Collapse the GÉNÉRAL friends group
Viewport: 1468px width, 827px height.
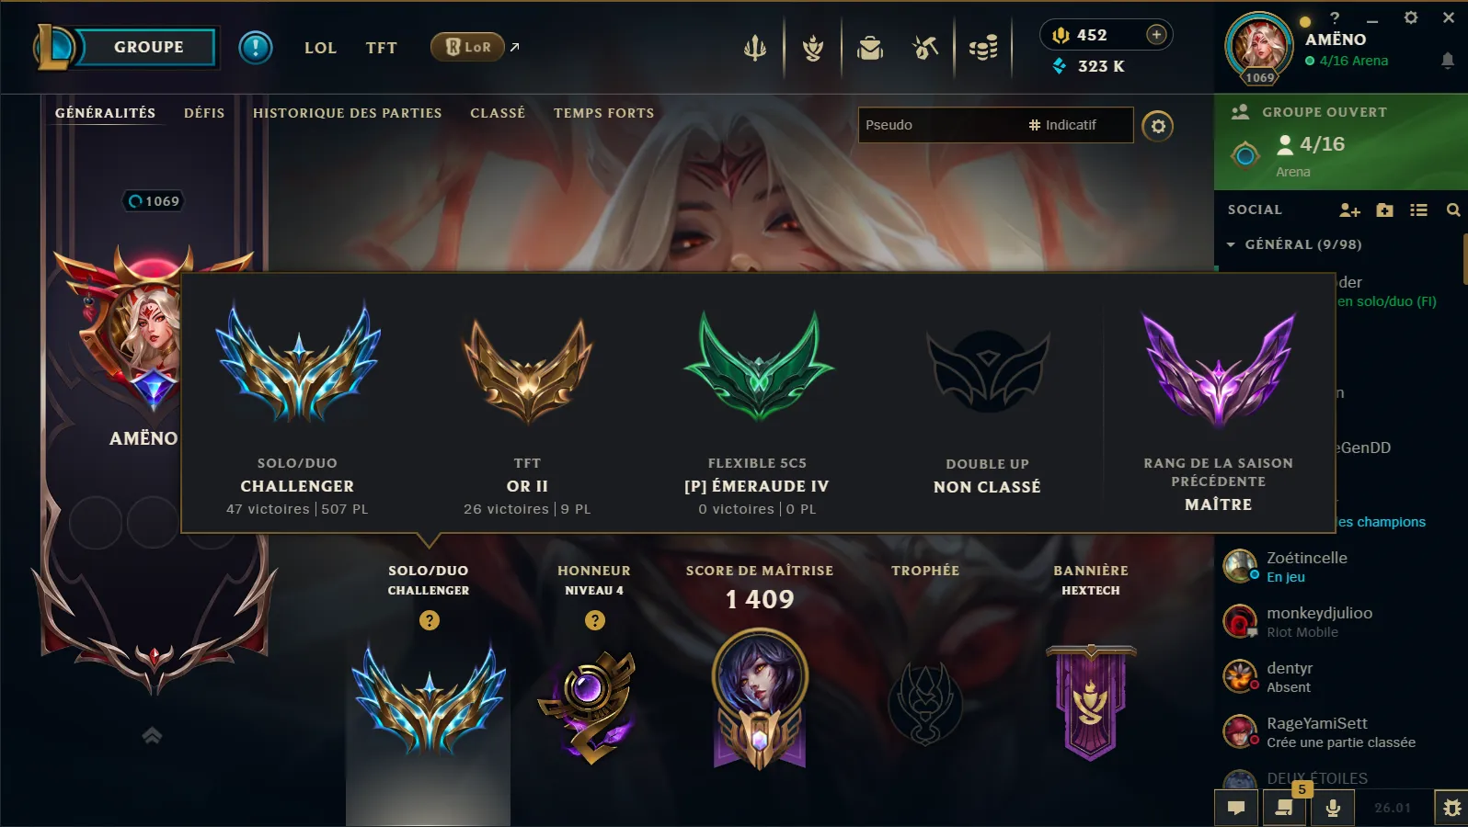click(1231, 244)
